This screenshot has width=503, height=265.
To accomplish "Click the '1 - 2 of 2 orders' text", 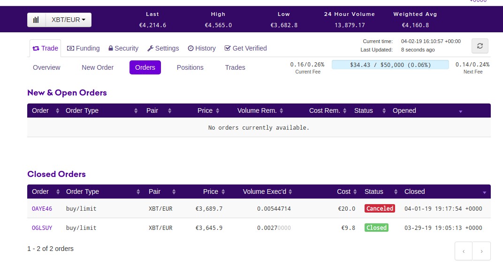I will click(50, 249).
